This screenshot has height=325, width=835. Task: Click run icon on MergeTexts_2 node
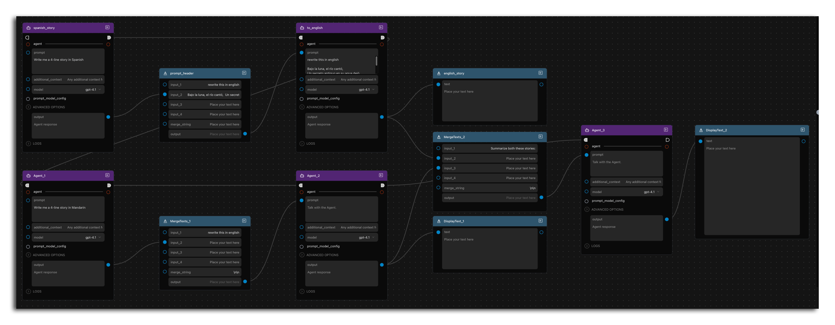click(x=540, y=137)
